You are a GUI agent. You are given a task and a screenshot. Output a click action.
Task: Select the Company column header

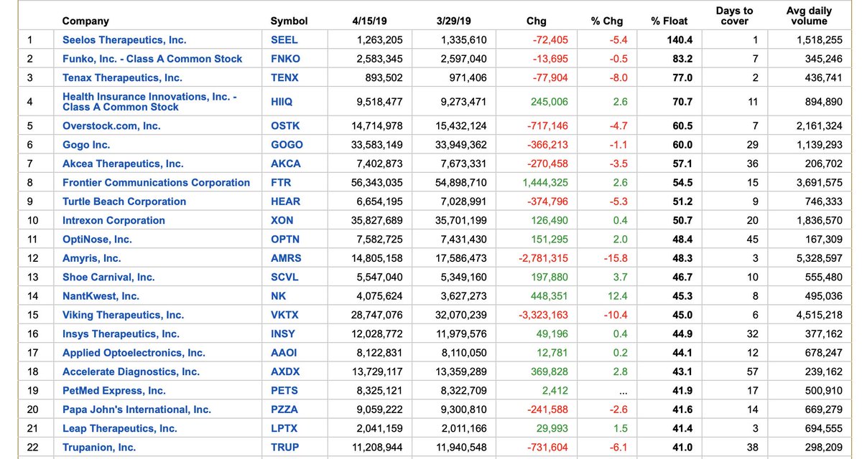(x=85, y=22)
